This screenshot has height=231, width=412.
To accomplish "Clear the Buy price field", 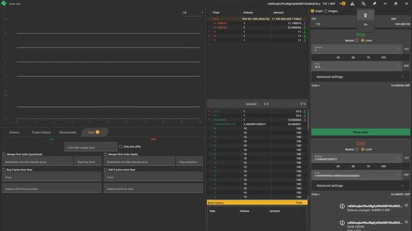I will point(398,65).
